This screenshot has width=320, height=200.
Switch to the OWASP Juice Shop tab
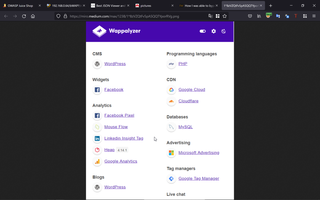coord(22,6)
